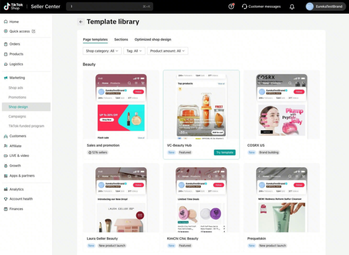The width and height of the screenshot is (349, 255).
Task: Click the Analytics chart icon
Action: 6,189
